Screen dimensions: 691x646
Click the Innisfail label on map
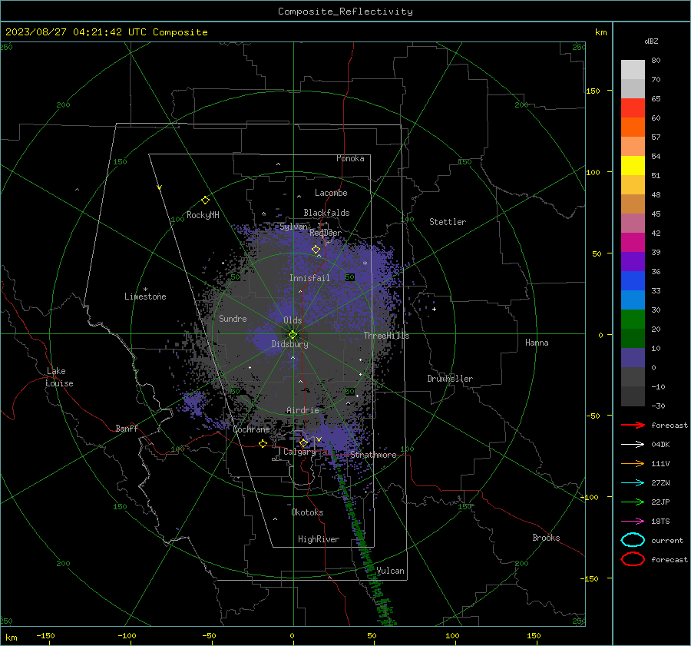(x=309, y=278)
